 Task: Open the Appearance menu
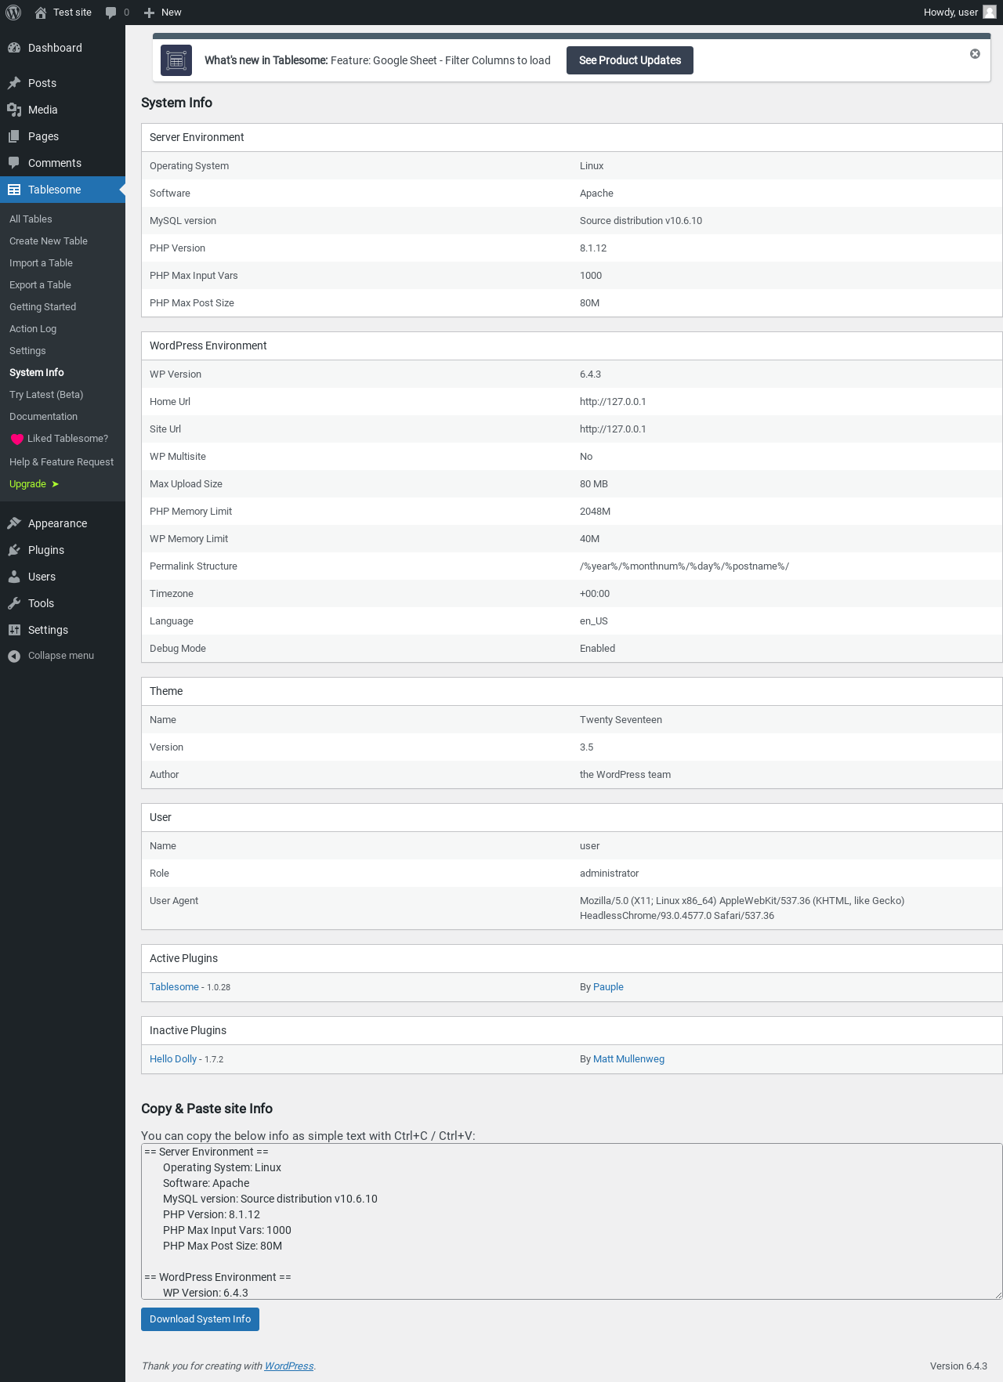[x=57, y=523]
